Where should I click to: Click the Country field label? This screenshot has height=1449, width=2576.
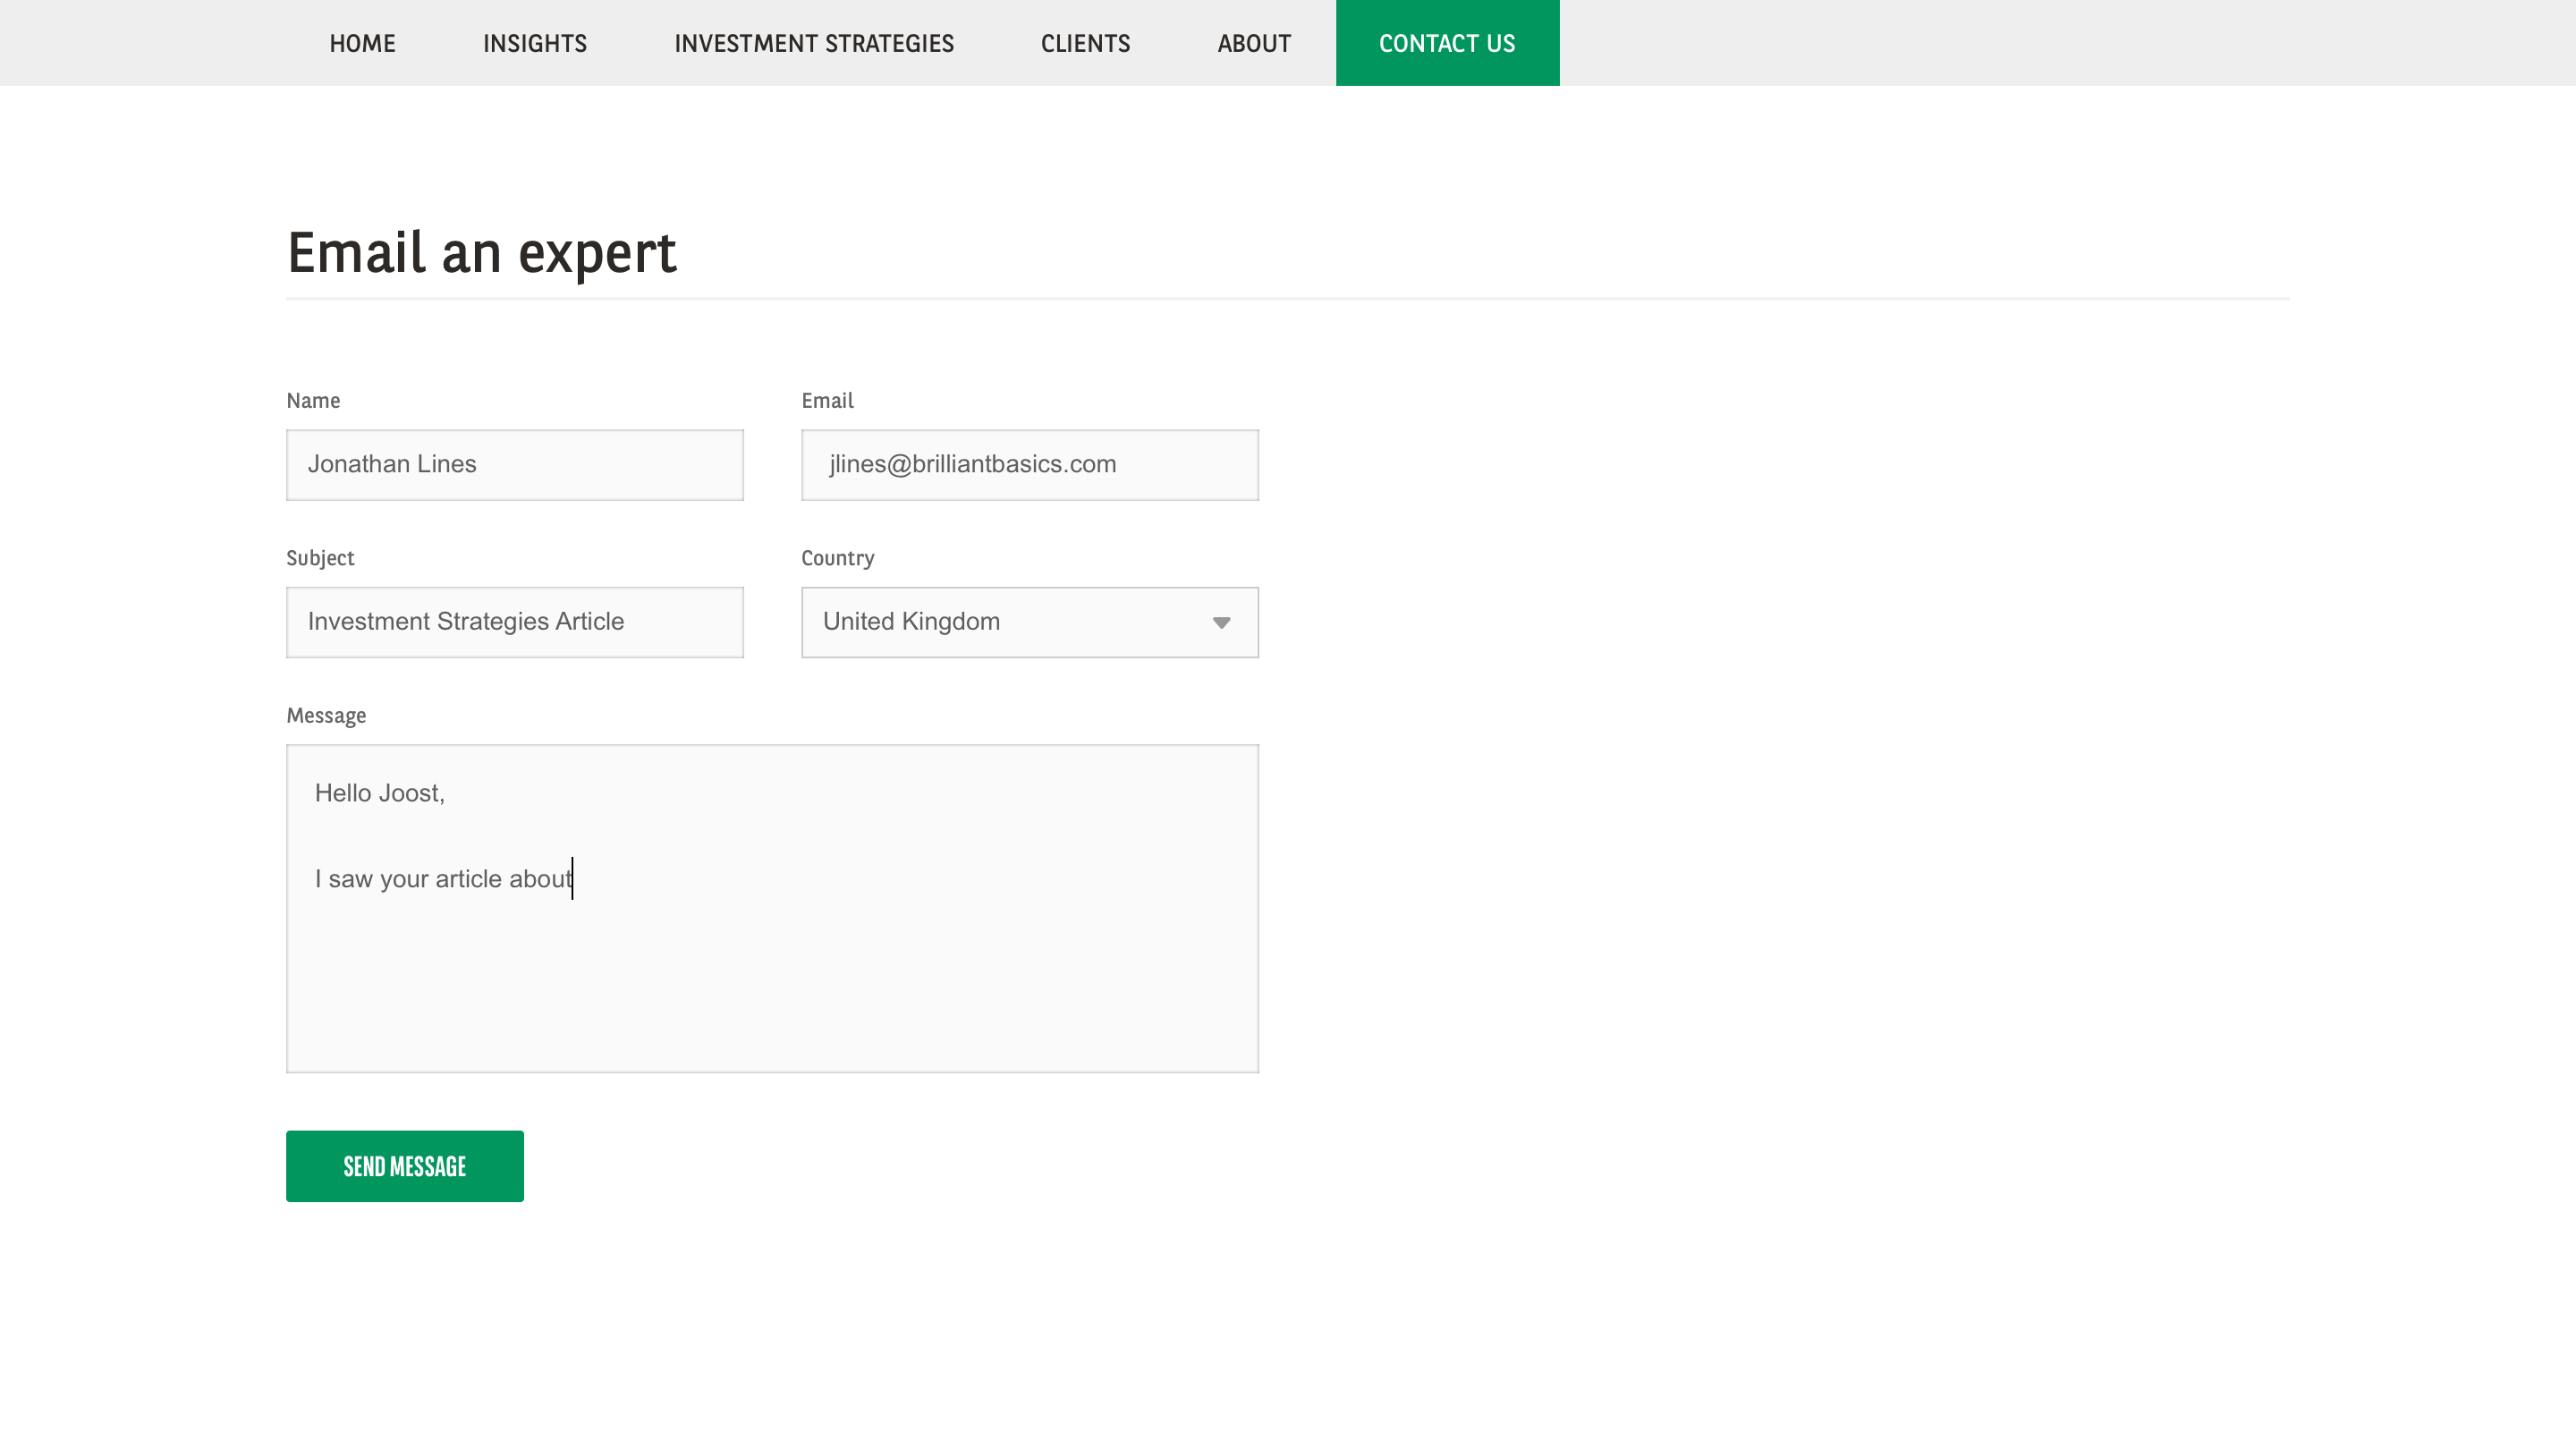click(836, 558)
